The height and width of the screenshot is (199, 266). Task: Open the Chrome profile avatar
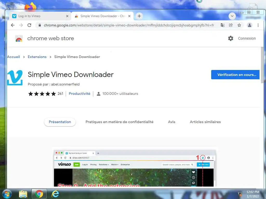click(250, 25)
